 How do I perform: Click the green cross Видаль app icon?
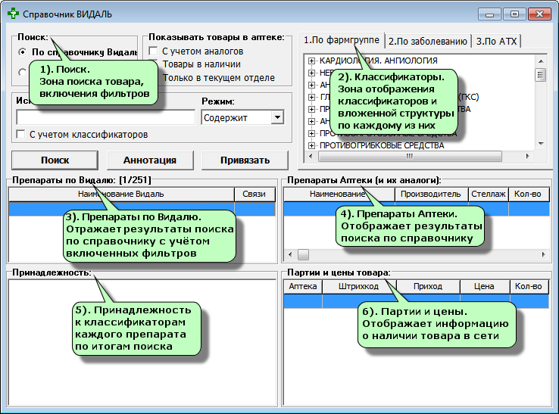[x=13, y=14]
